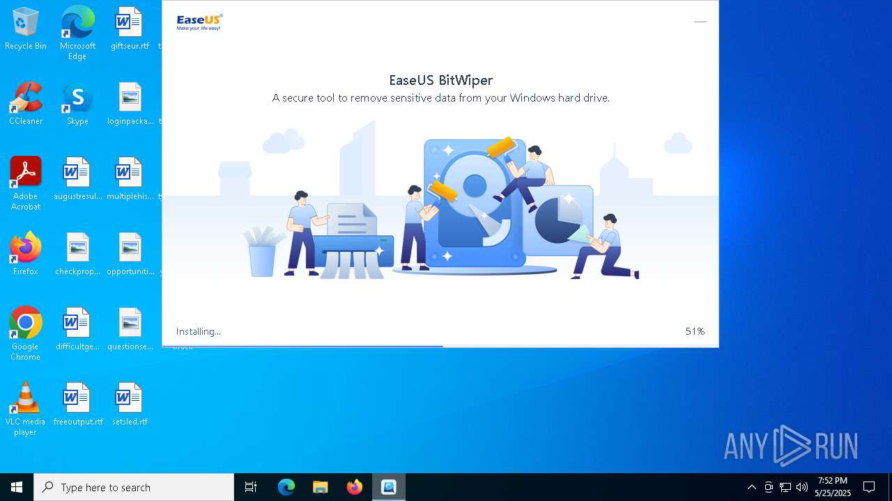Click the EaseUS BitWiper title text
The image size is (892, 501).
441,80
